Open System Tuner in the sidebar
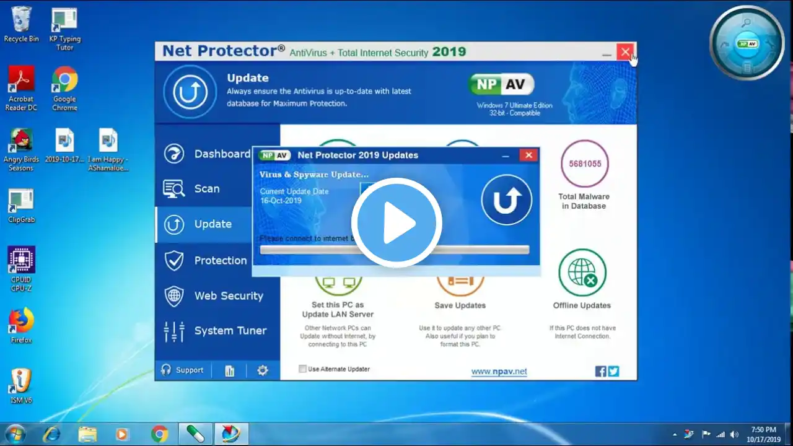 218,331
